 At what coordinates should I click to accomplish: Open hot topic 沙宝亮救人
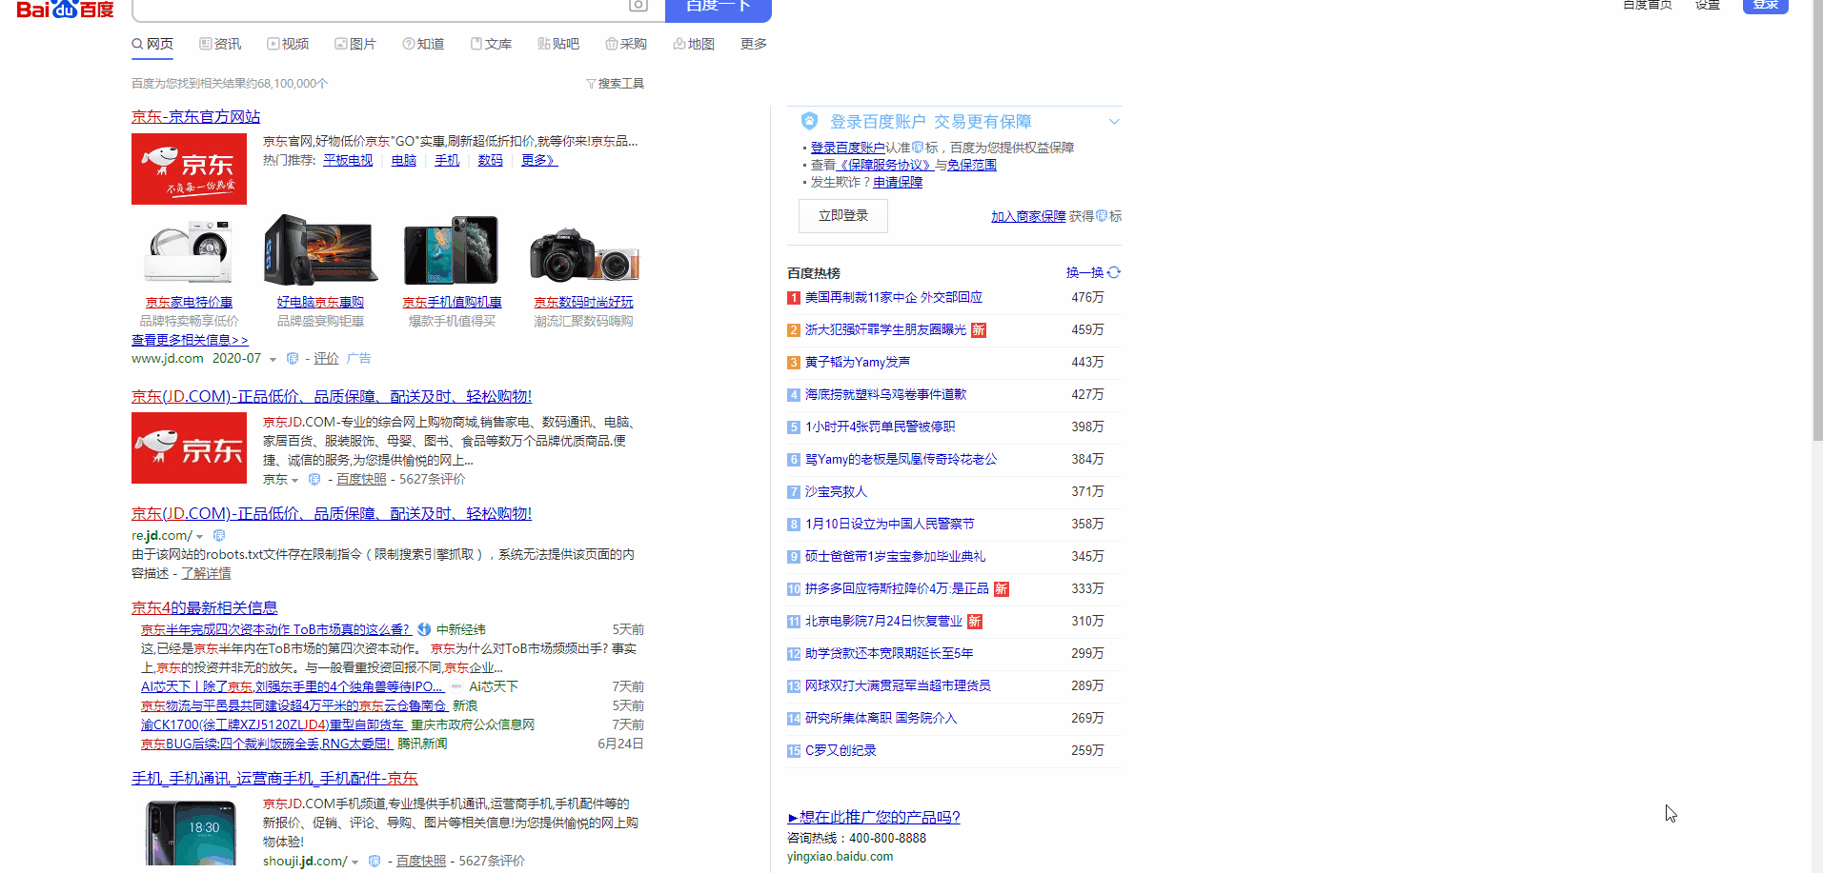[836, 491]
